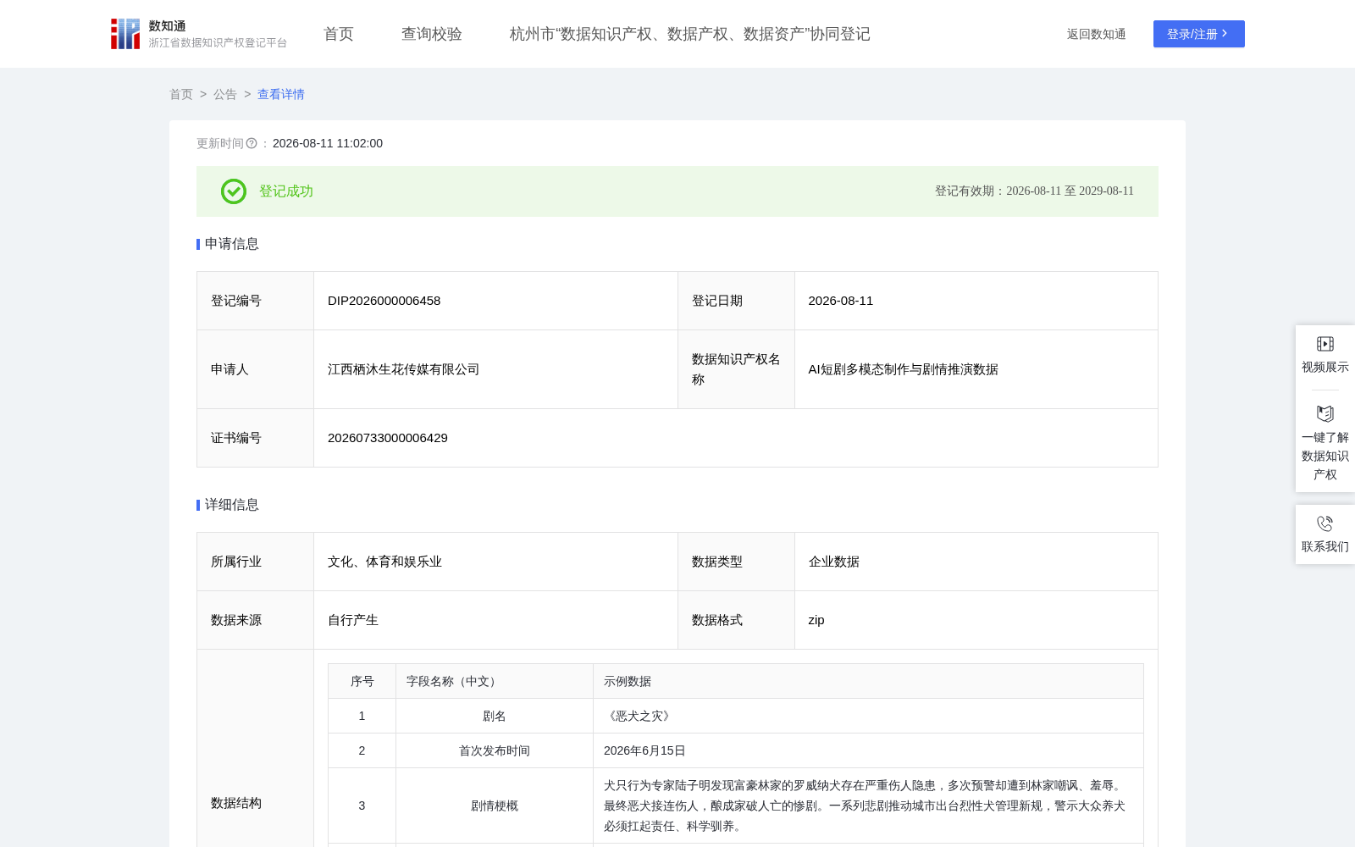The width and height of the screenshot is (1355, 847).
Task: Click the 证书编号 row label
Action: tap(236, 438)
